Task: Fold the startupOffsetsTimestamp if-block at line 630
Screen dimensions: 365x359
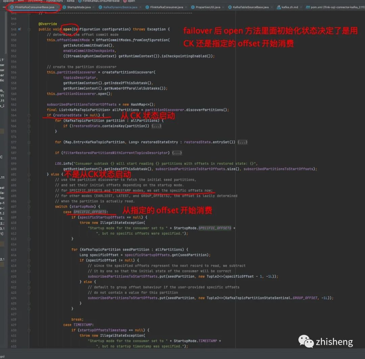Action: tap(29, 330)
